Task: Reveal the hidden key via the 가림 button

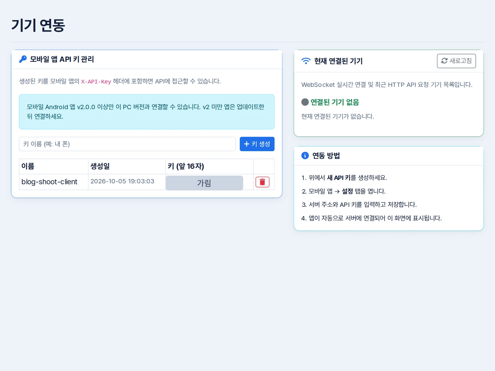Action: [204, 183]
